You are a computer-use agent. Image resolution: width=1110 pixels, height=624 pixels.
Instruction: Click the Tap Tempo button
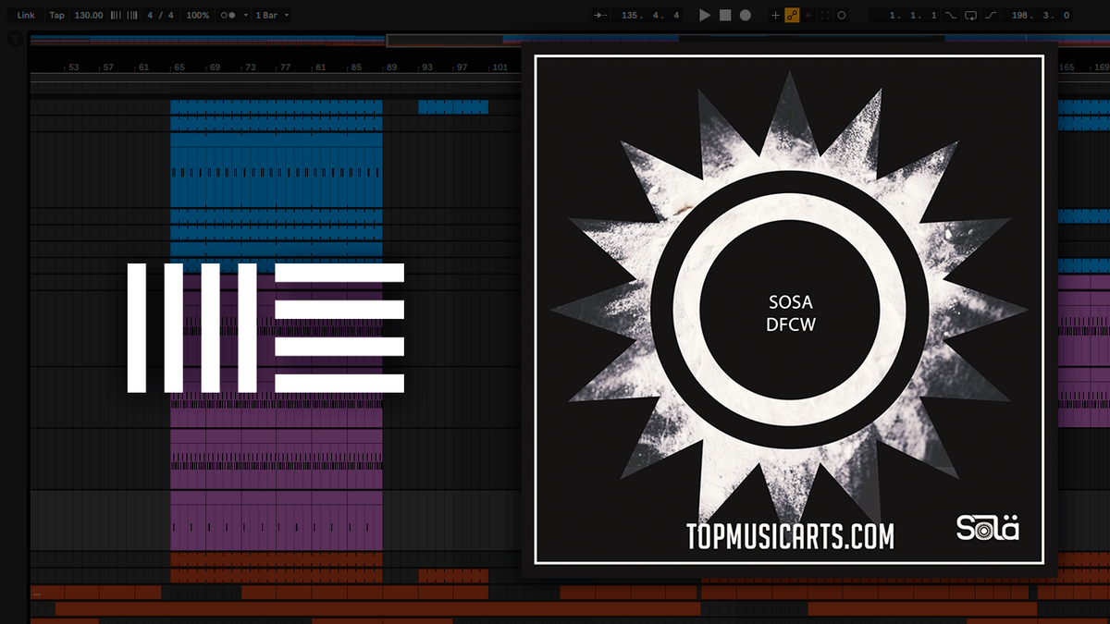pyautogui.click(x=56, y=15)
